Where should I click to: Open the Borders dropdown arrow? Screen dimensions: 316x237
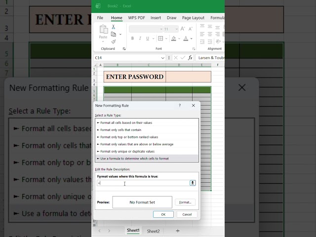coord(166,39)
